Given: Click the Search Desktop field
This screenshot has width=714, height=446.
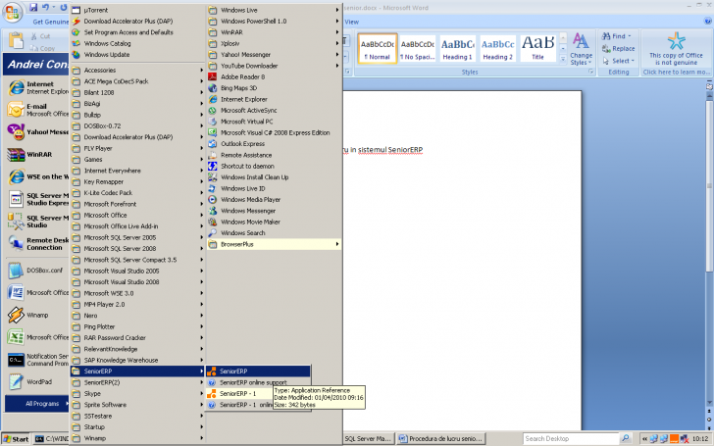Looking at the screenshot, I should click(571, 439).
